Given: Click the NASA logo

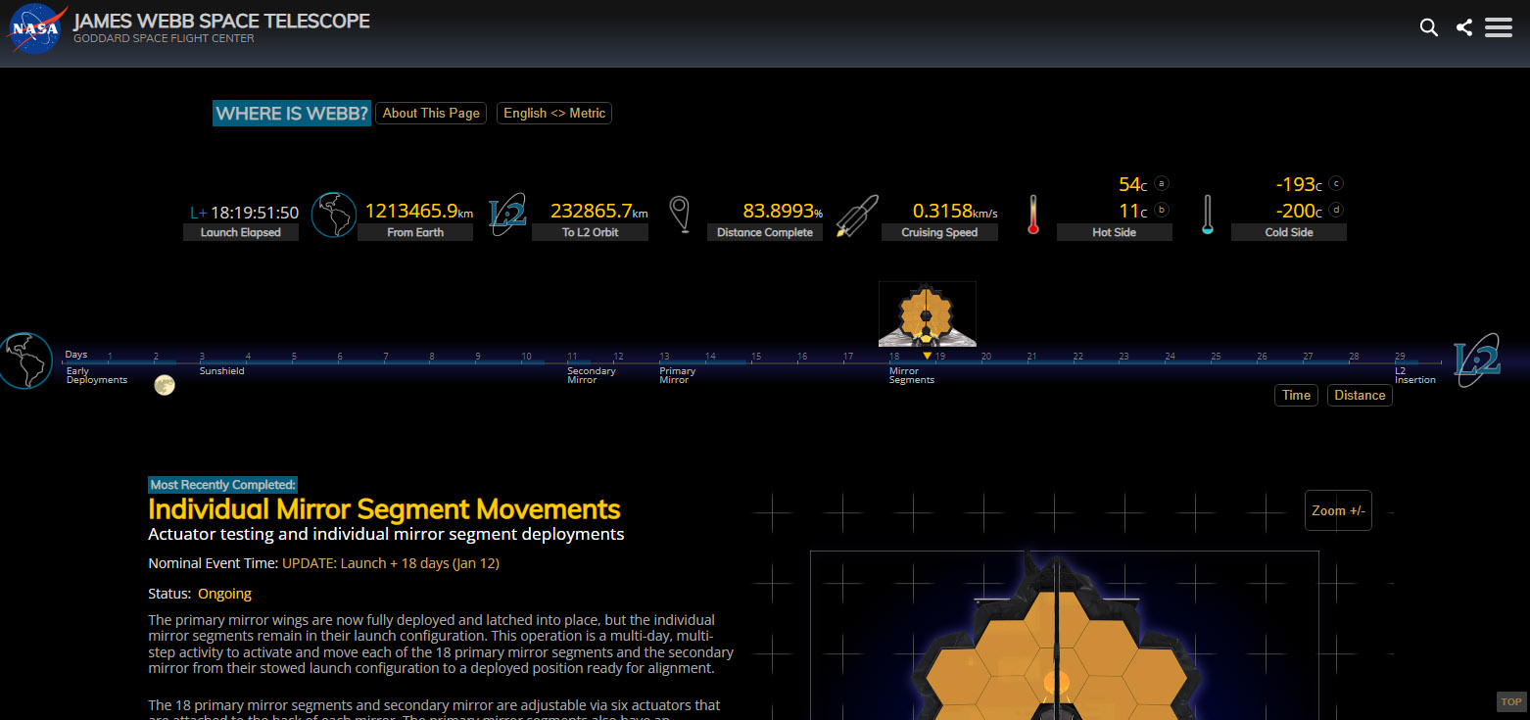Looking at the screenshot, I should [37, 28].
